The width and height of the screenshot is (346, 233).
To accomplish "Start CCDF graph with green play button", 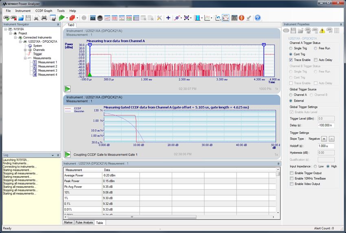I will [68, 154].
